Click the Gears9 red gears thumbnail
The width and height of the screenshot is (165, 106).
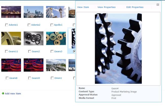point(34,65)
